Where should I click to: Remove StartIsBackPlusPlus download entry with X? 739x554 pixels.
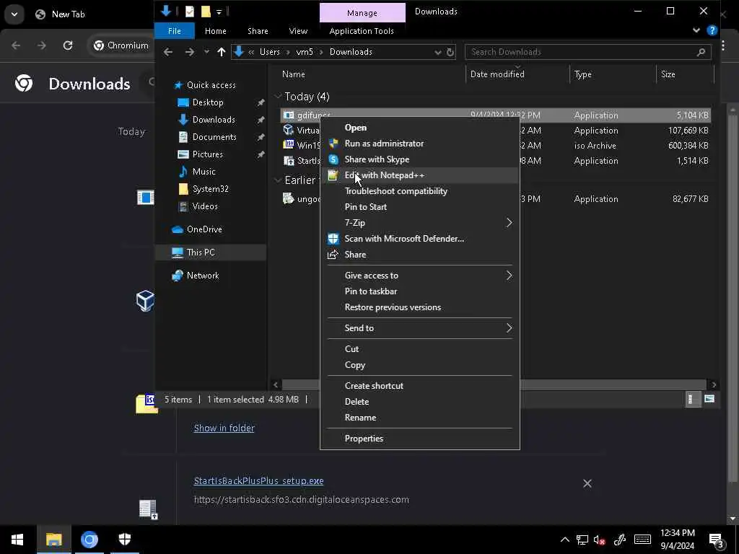587,483
